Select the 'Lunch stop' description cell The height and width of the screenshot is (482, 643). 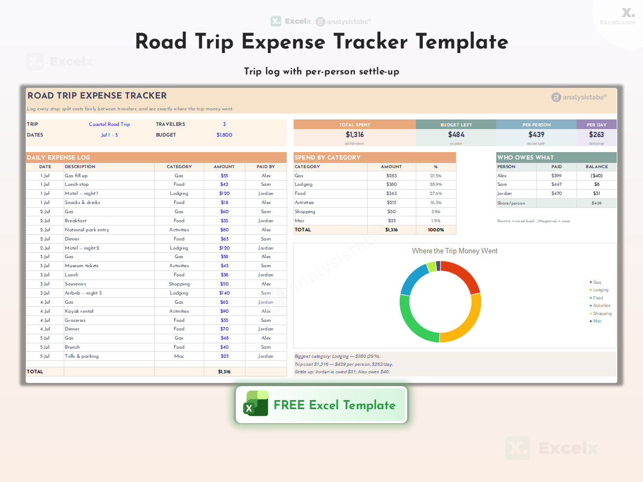pyautogui.click(x=109, y=184)
